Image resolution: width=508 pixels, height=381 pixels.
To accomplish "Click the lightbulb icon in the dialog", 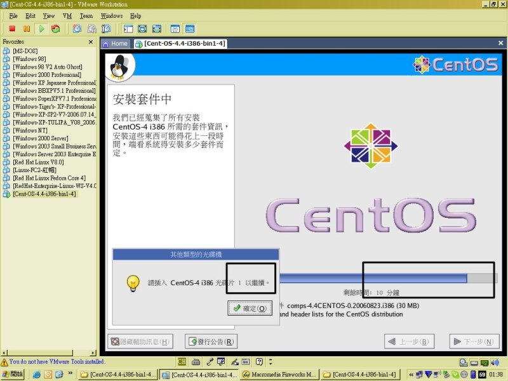I will point(133,283).
